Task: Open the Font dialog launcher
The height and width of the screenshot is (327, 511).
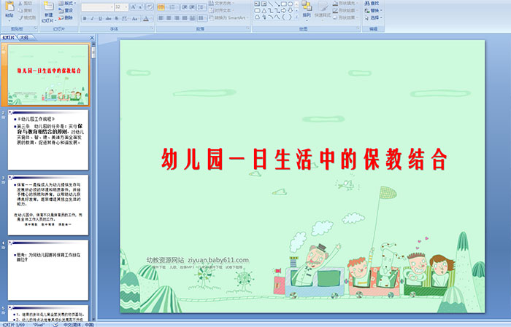Action: pyautogui.click(x=152, y=29)
